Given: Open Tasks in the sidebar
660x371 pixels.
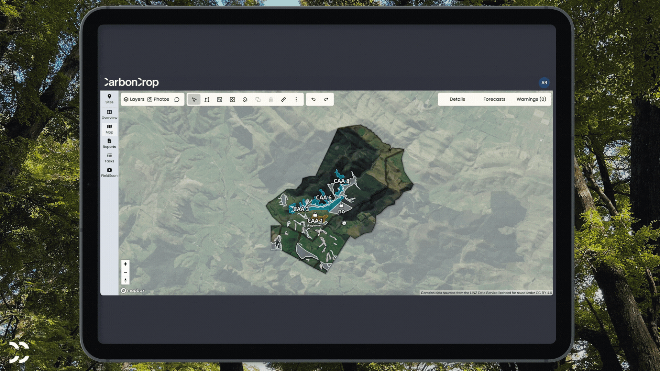Looking at the screenshot, I should tap(109, 158).
